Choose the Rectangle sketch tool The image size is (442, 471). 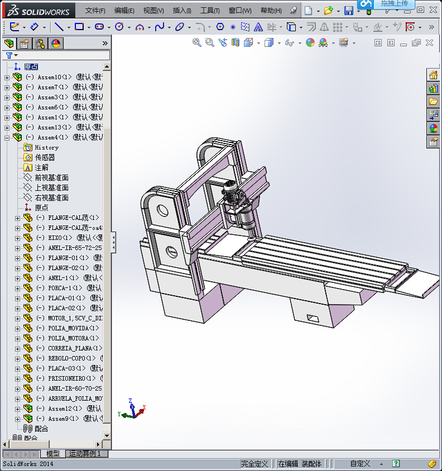pos(79,27)
